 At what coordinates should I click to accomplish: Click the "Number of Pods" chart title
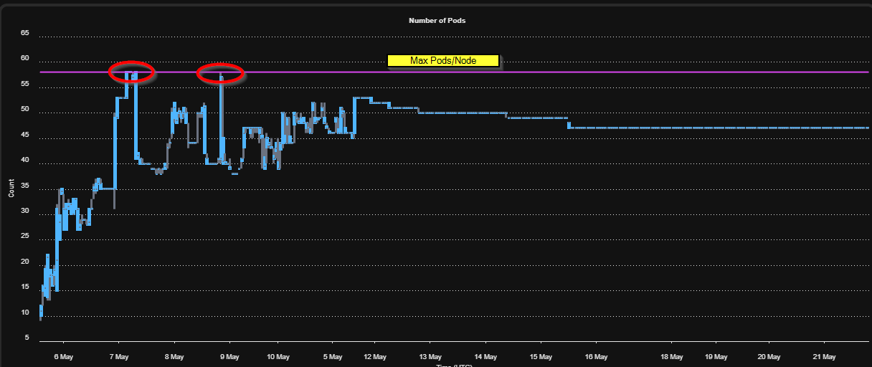(437, 21)
